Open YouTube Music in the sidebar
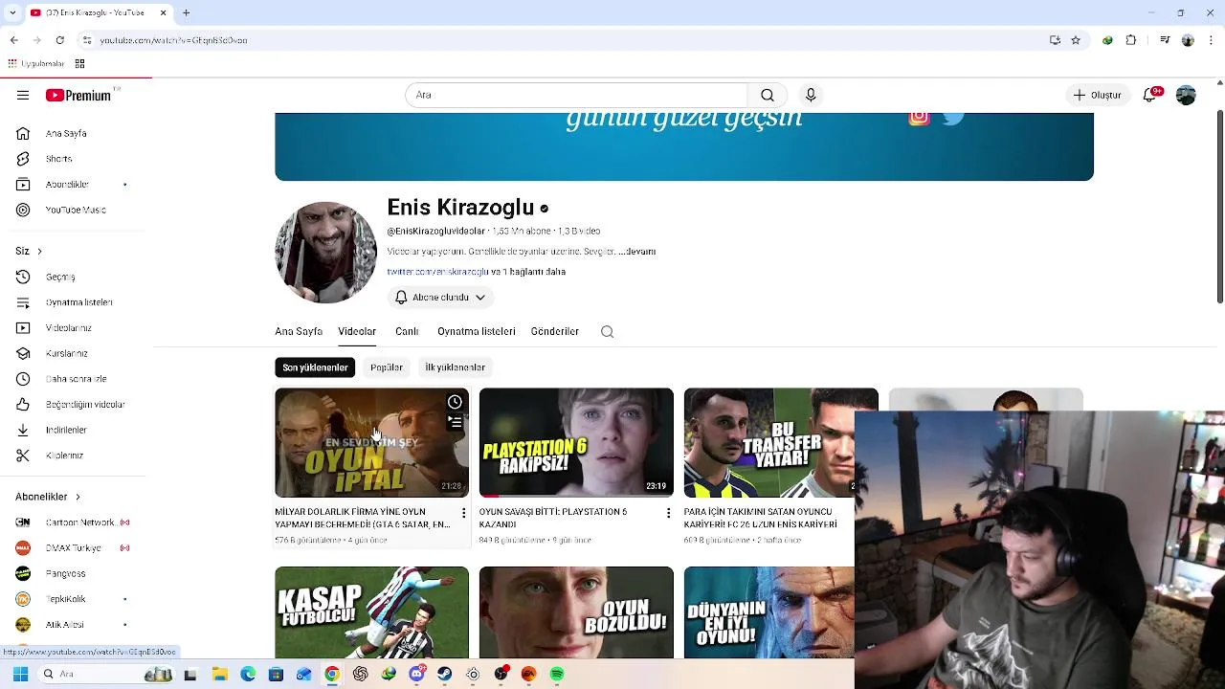The width and height of the screenshot is (1225, 689). click(x=77, y=210)
